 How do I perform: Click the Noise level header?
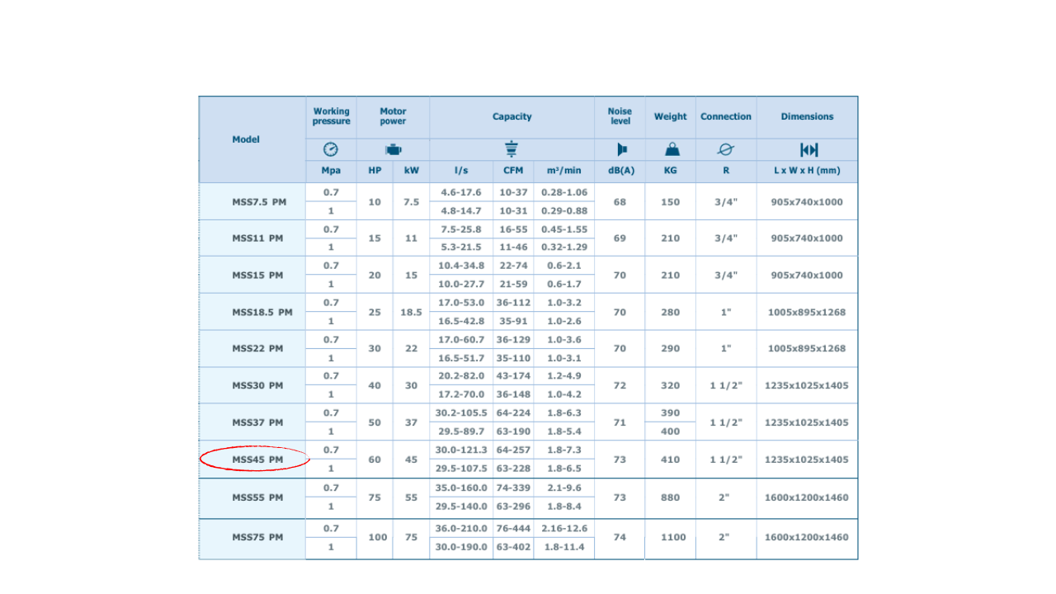point(620,116)
